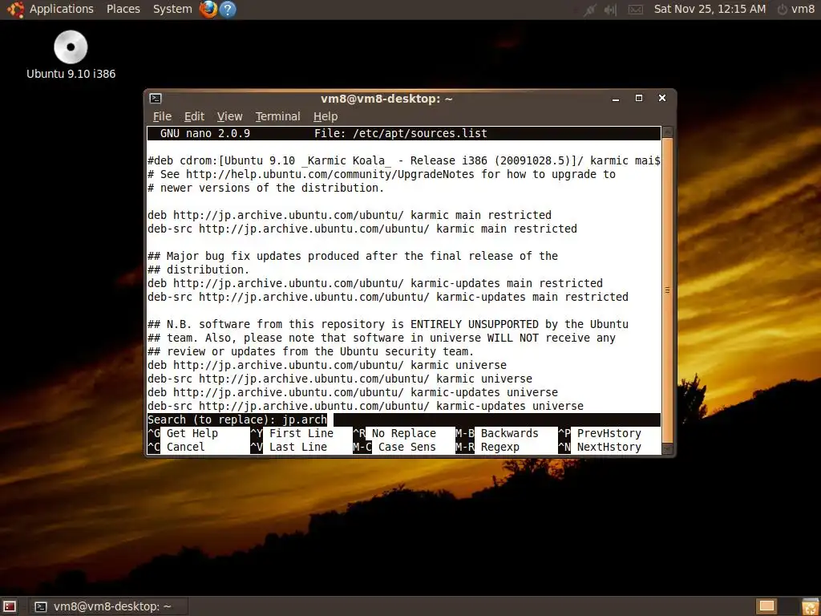Click the ^N NextHstory shortcut
Viewport: 821px width, 616px height.
tap(600, 447)
